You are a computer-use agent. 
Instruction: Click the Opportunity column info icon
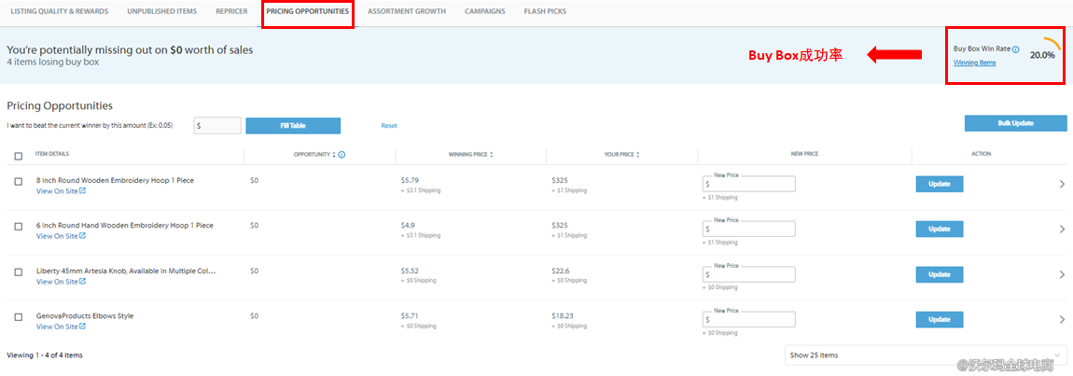click(x=341, y=155)
